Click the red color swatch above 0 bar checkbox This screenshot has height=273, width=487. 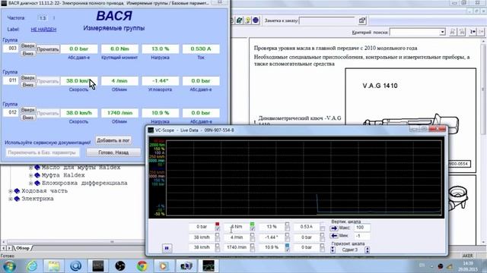click(217, 224)
